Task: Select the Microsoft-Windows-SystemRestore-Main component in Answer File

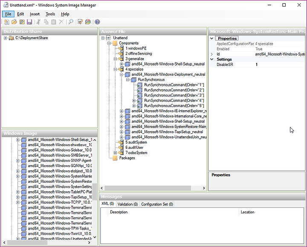Action: click(x=169, y=127)
